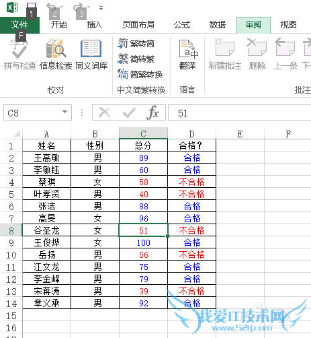Click cell containing 姓名
This screenshot has height=338, width=311.
click(x=46, y=145)
